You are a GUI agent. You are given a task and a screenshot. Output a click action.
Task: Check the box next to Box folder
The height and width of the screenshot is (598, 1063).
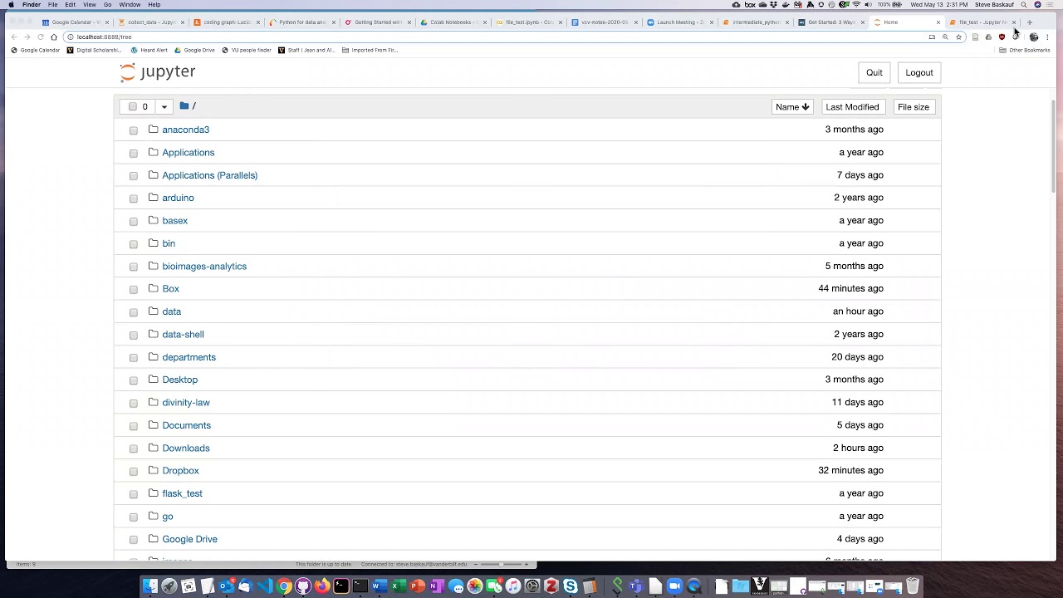coord(134,289)
